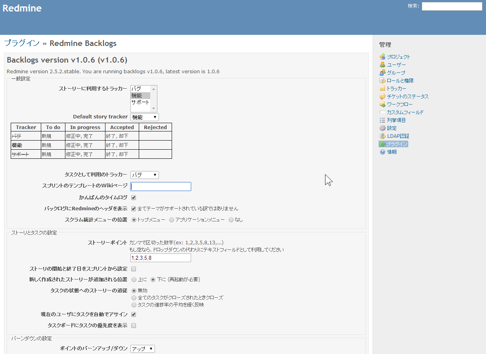Screen dimensions: 486x354
Task: Click the プラグイン puzzle icon
Action: click(x=382, y=144)
